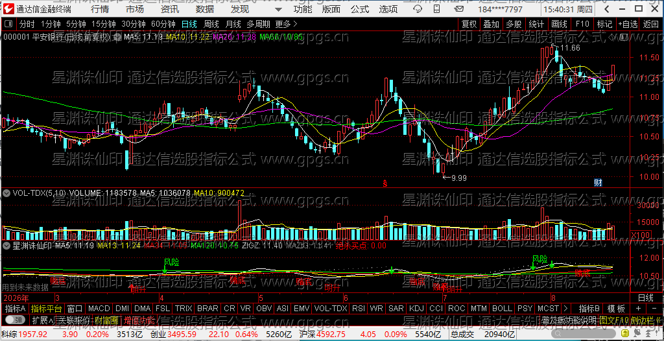Open the 画线 drawing tools
The height and width of the screenshot is (341, 664).
[560, 25]
